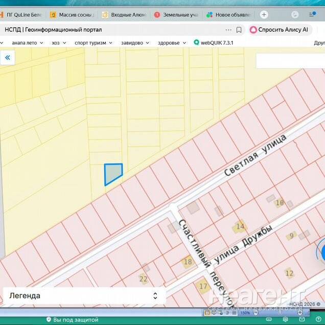Click the Alice AI icon in address bar

(x=253, y=30)
